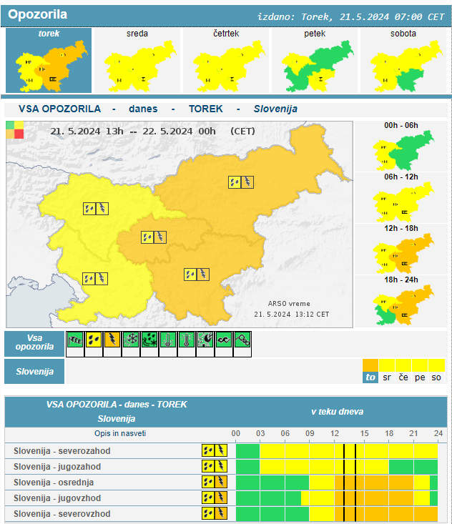Click the Slovenija button below Vsa opozorila
This screenshot has width=452, height=524.
pos(34,371)
